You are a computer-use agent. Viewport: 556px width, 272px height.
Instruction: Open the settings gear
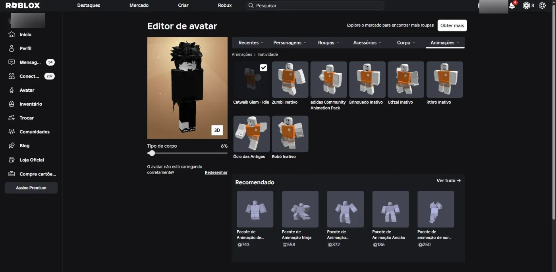542,6
